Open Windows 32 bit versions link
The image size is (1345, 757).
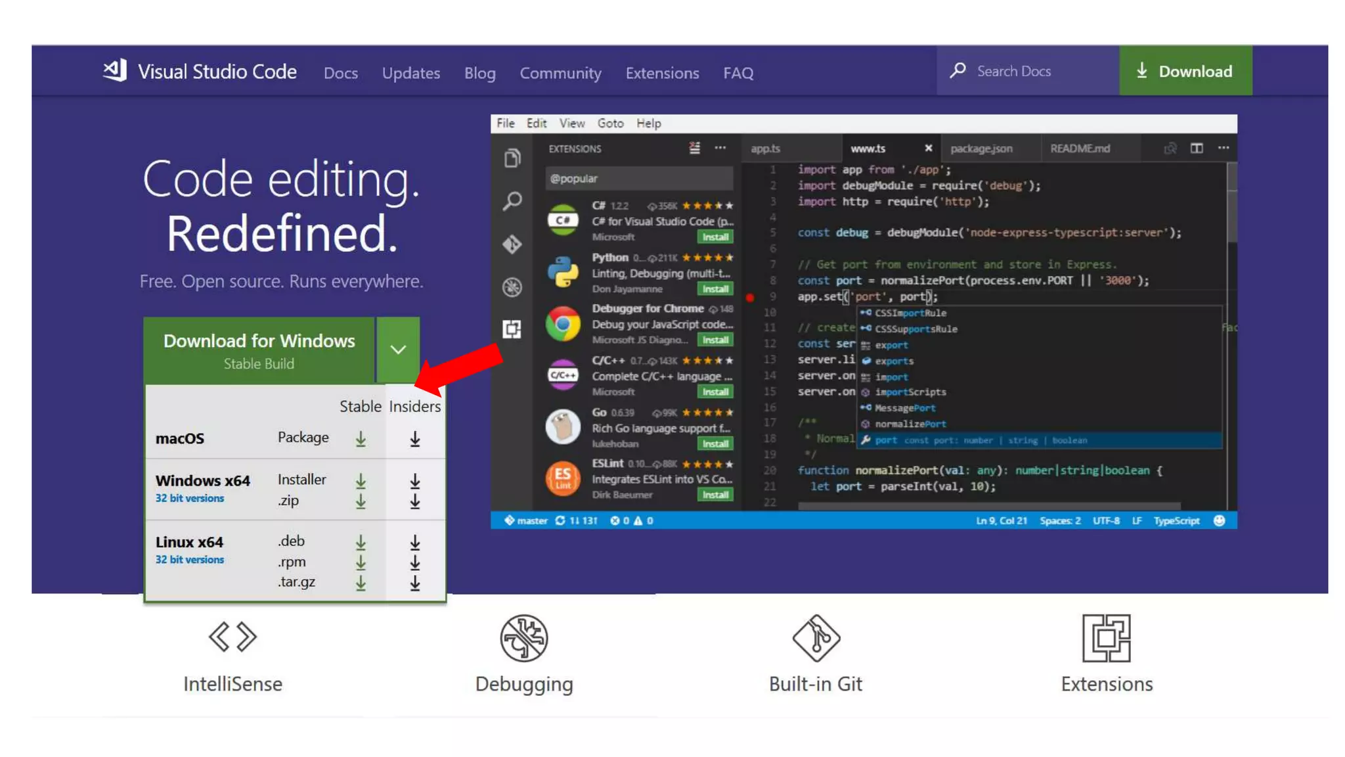[190, 498]
